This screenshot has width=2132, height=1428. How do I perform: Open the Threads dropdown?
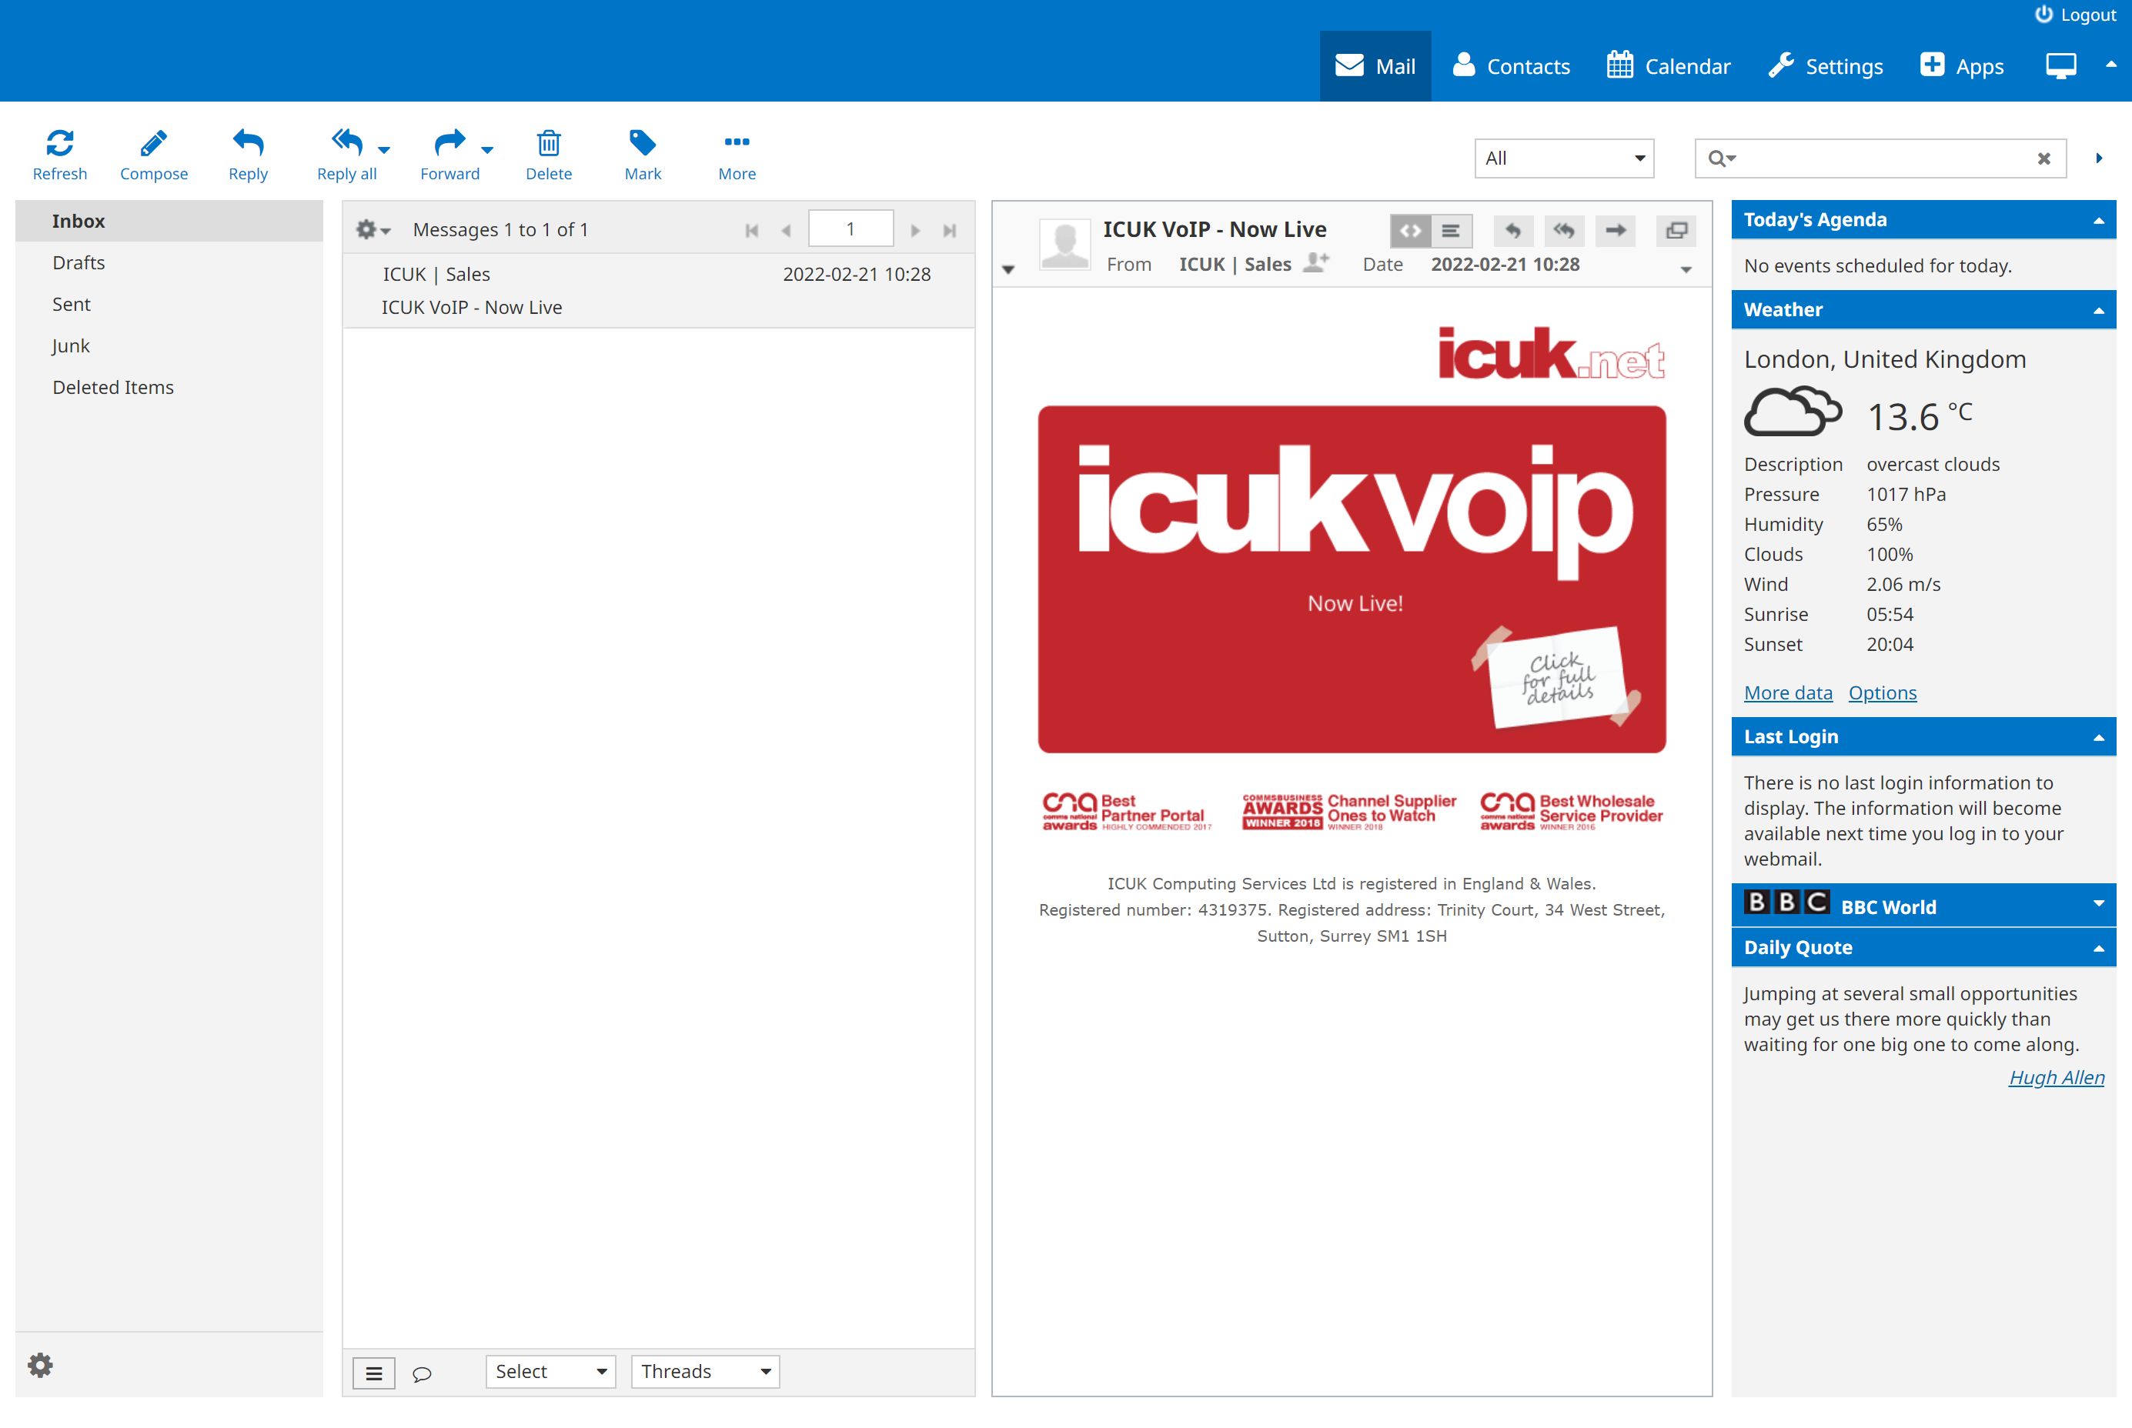coord(705,1372)
